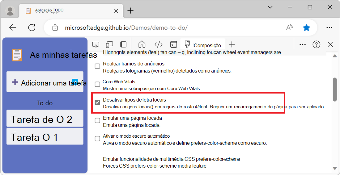Open Customize DevTools three-dot menu
The width and height of the screenshot is (340, 175).
[303, 44]
